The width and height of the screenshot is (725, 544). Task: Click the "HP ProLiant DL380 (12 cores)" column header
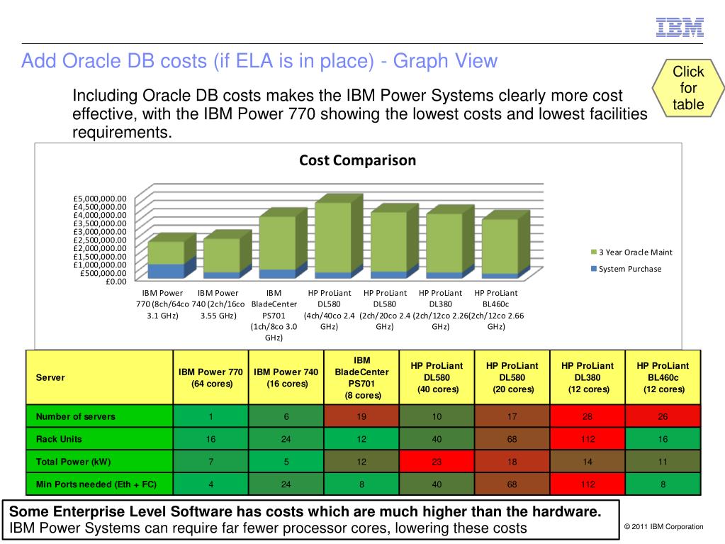click(588, 377)
